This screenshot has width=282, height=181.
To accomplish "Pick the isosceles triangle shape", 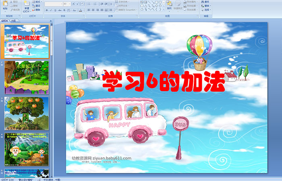I will (145, 6).
